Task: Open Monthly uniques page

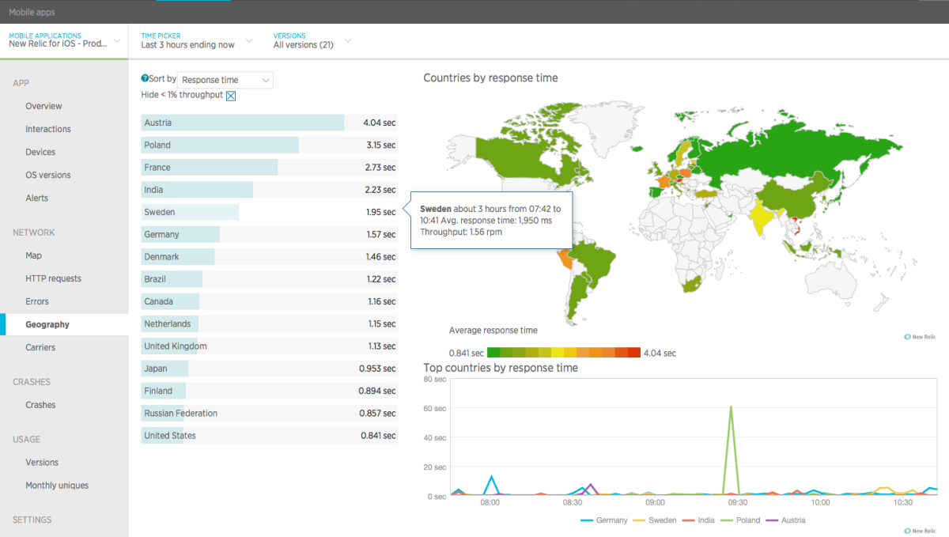Action: pyautogui.click(x=57, y=486)
